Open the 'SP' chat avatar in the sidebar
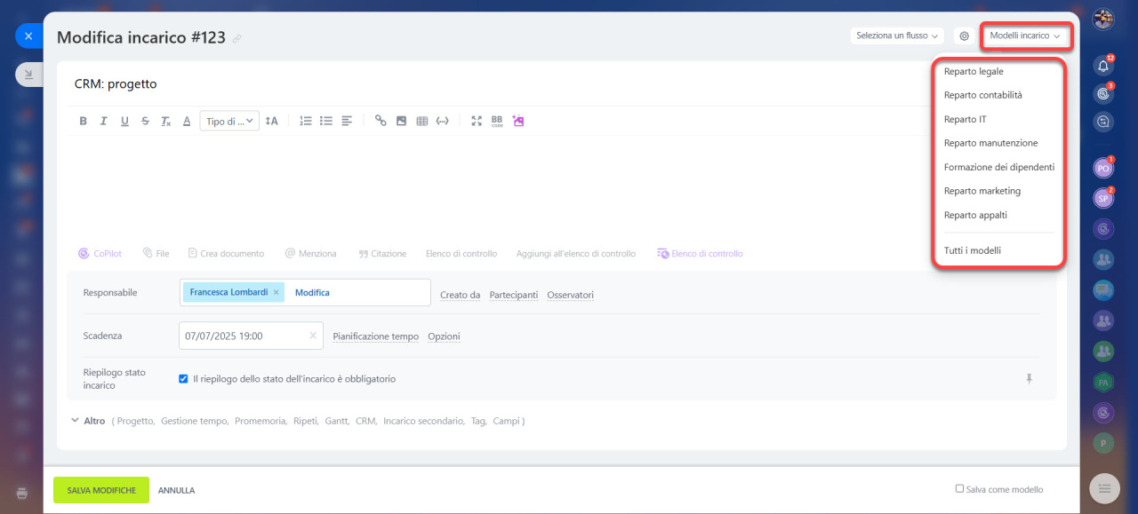This screenshot has height=514, width=1138. (1103, 199)
